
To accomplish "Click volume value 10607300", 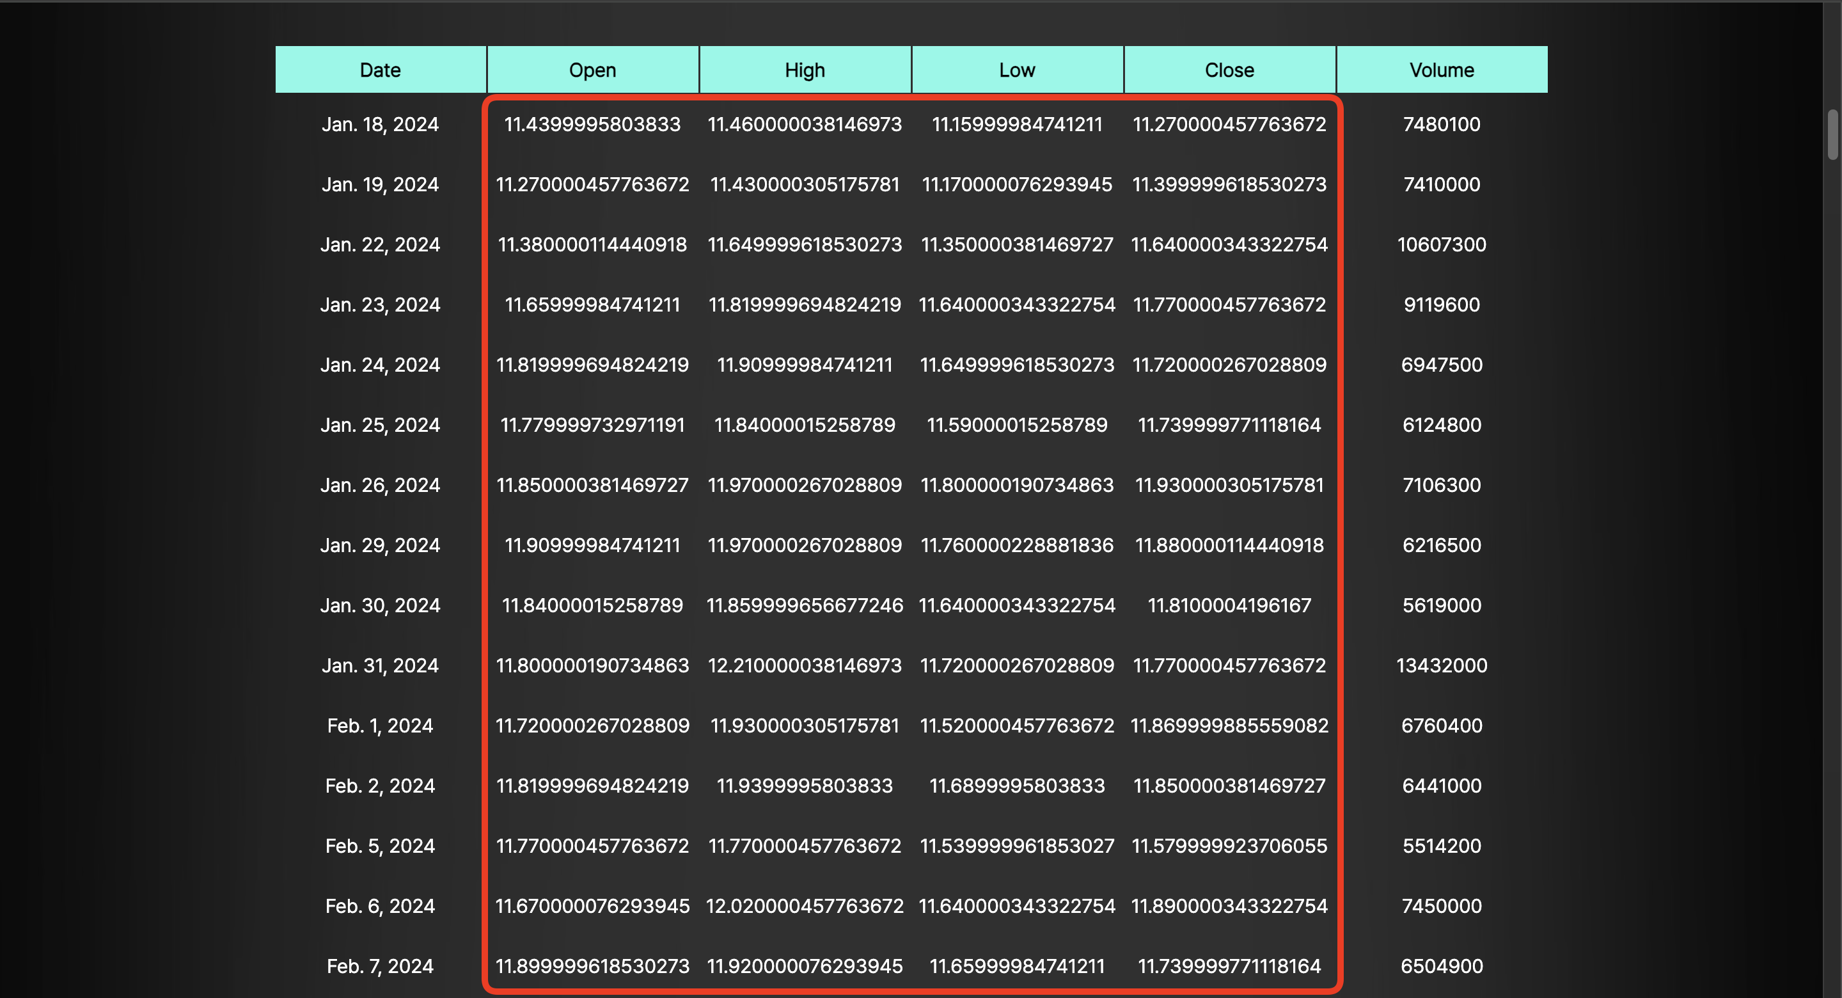I will pyautogui.click(x=1442, y=244).
